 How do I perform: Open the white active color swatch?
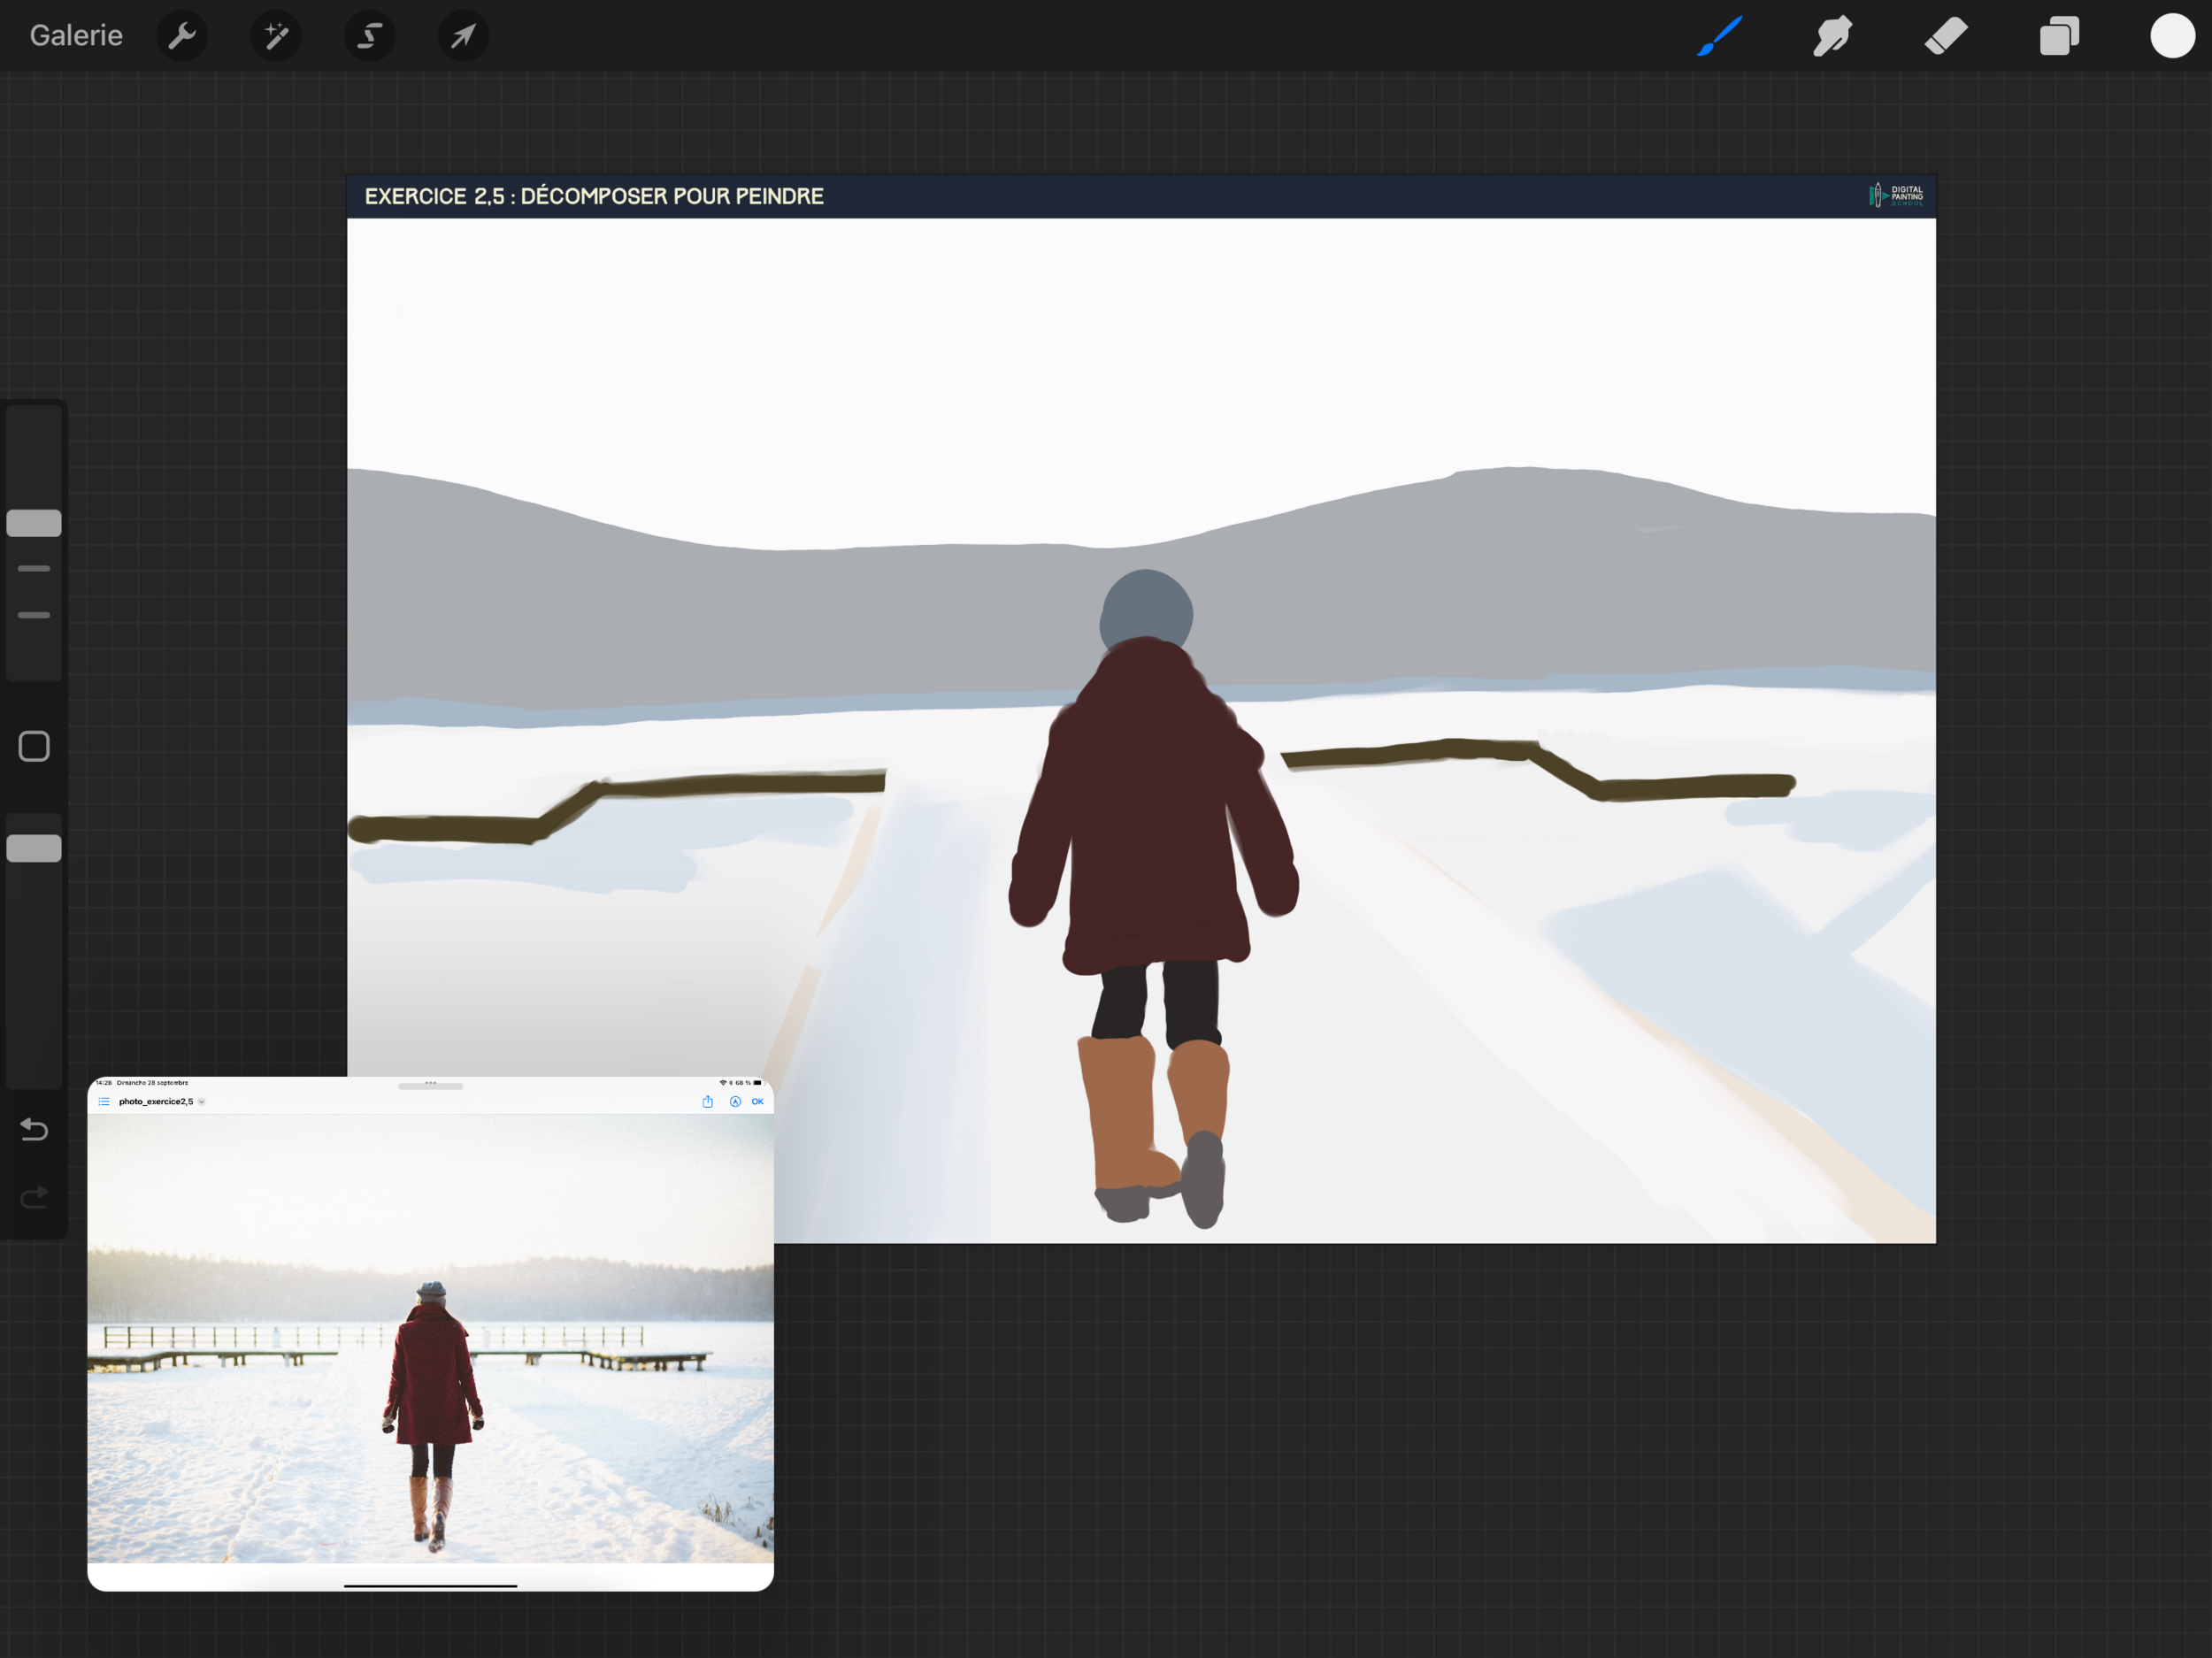tap(2172, 36)
